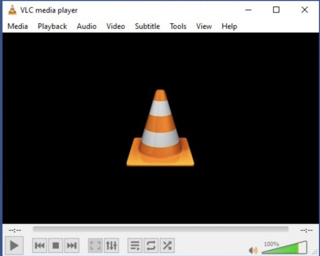
Task: Click the VLC cone title bar icon
Action: (x=12, y=10)
